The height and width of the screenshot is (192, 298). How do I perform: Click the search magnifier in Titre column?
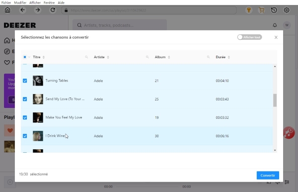(x=86, y=57)
